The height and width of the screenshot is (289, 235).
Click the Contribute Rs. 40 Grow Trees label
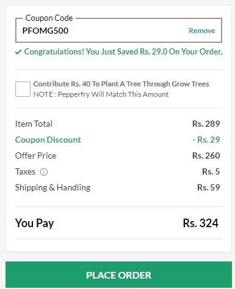121,84
